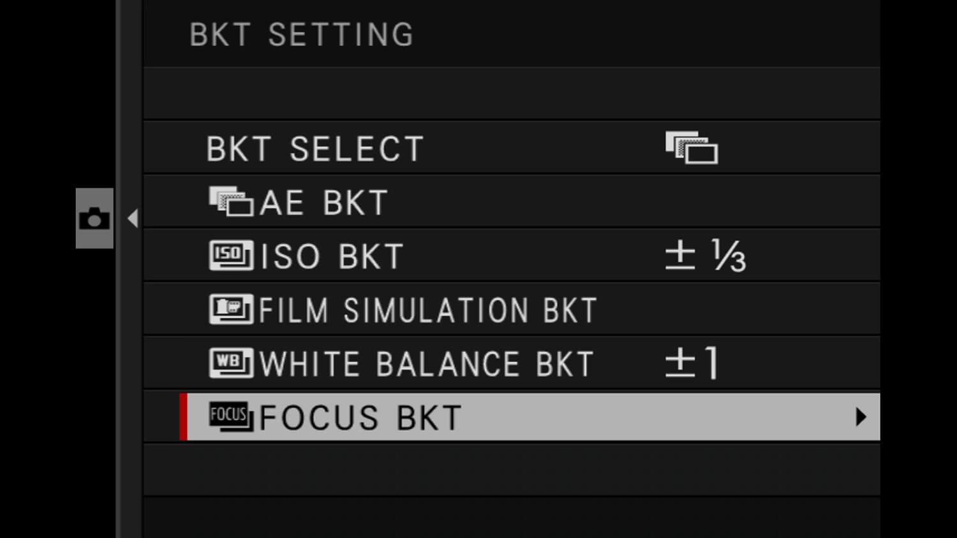Select the highlighted FOCUS BKT label
The height and width of the screenshot is (538, 957).
tap(360, 418)
